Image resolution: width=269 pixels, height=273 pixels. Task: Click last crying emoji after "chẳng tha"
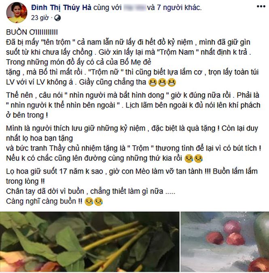172,82
